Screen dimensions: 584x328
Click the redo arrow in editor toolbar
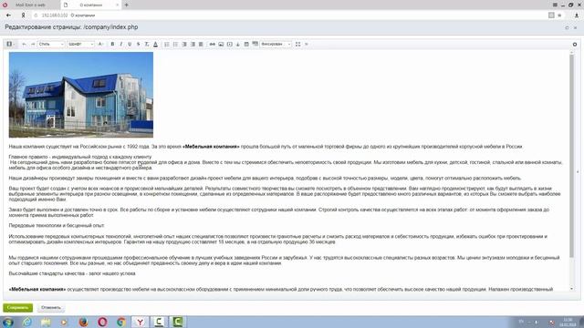pyautogui.click(x=33, y=45)
